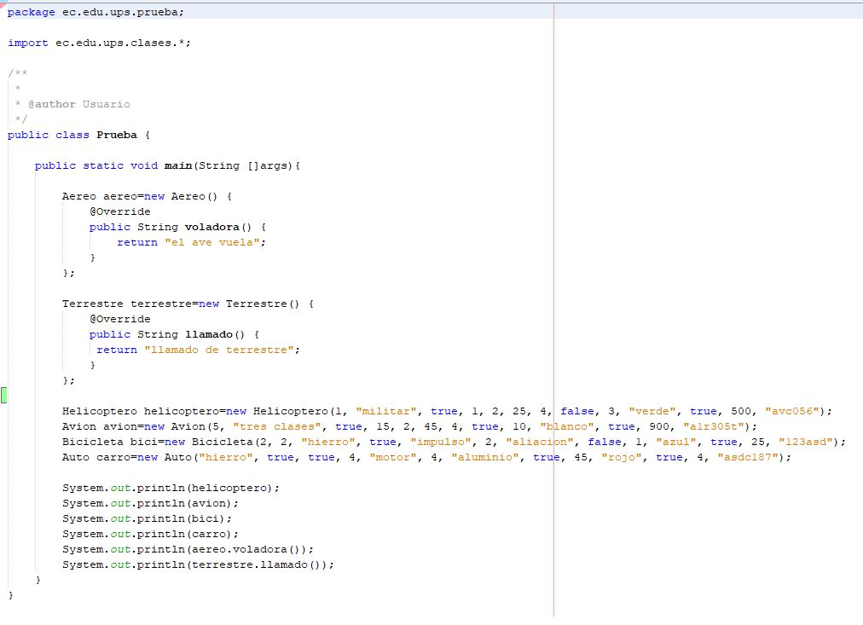Click the green change marker in the gutter
The height and width of the screenshot is (625, 863).
point(5,396)
